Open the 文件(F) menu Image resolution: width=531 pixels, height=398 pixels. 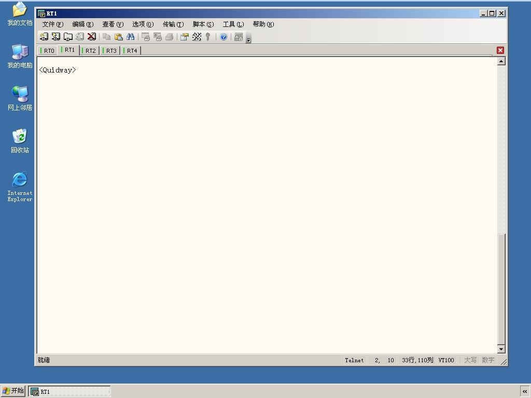click(53, 24)
